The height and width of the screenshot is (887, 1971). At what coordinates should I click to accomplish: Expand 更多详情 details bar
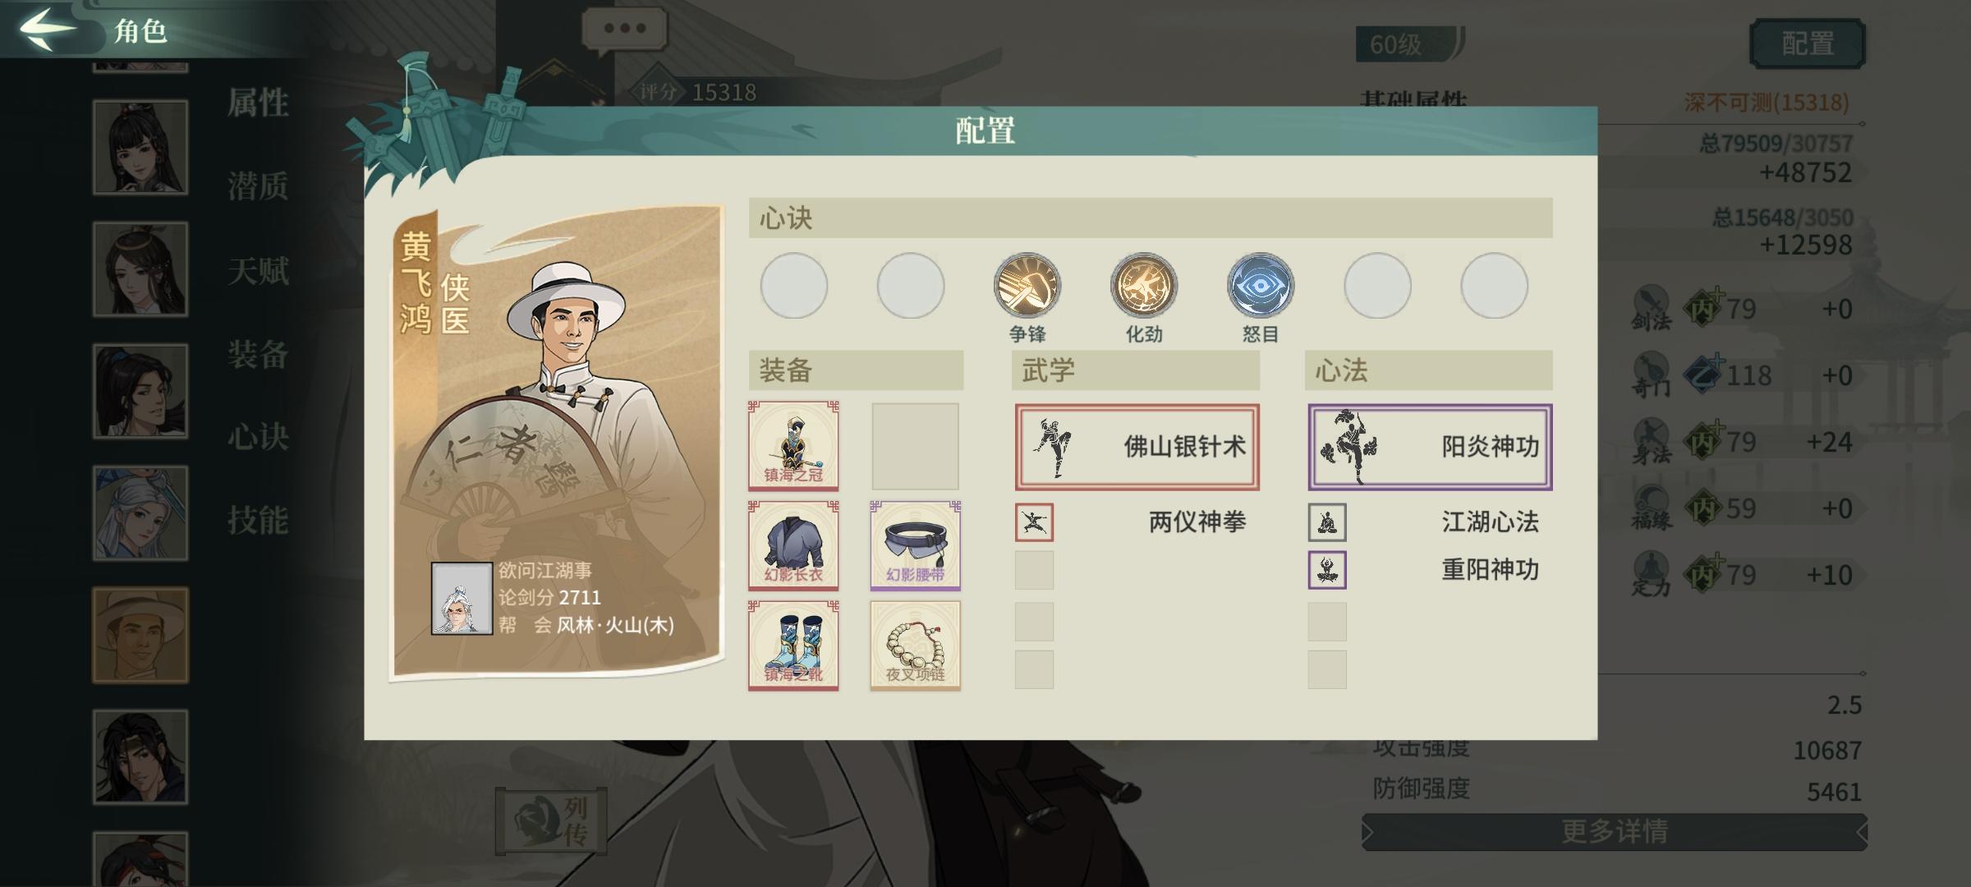point(1615,832)
